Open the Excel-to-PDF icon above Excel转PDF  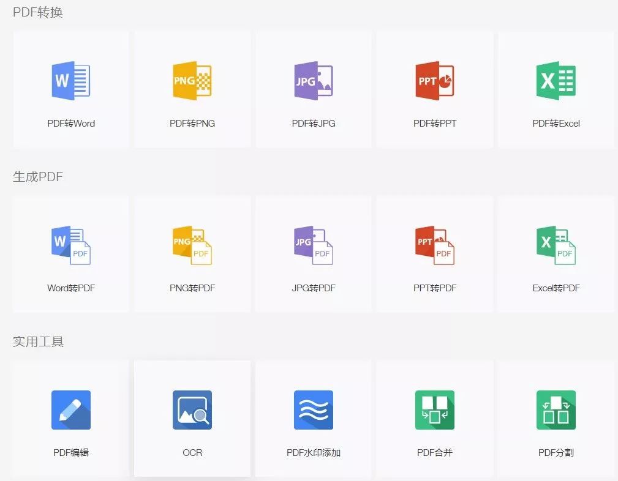point(556,245)
